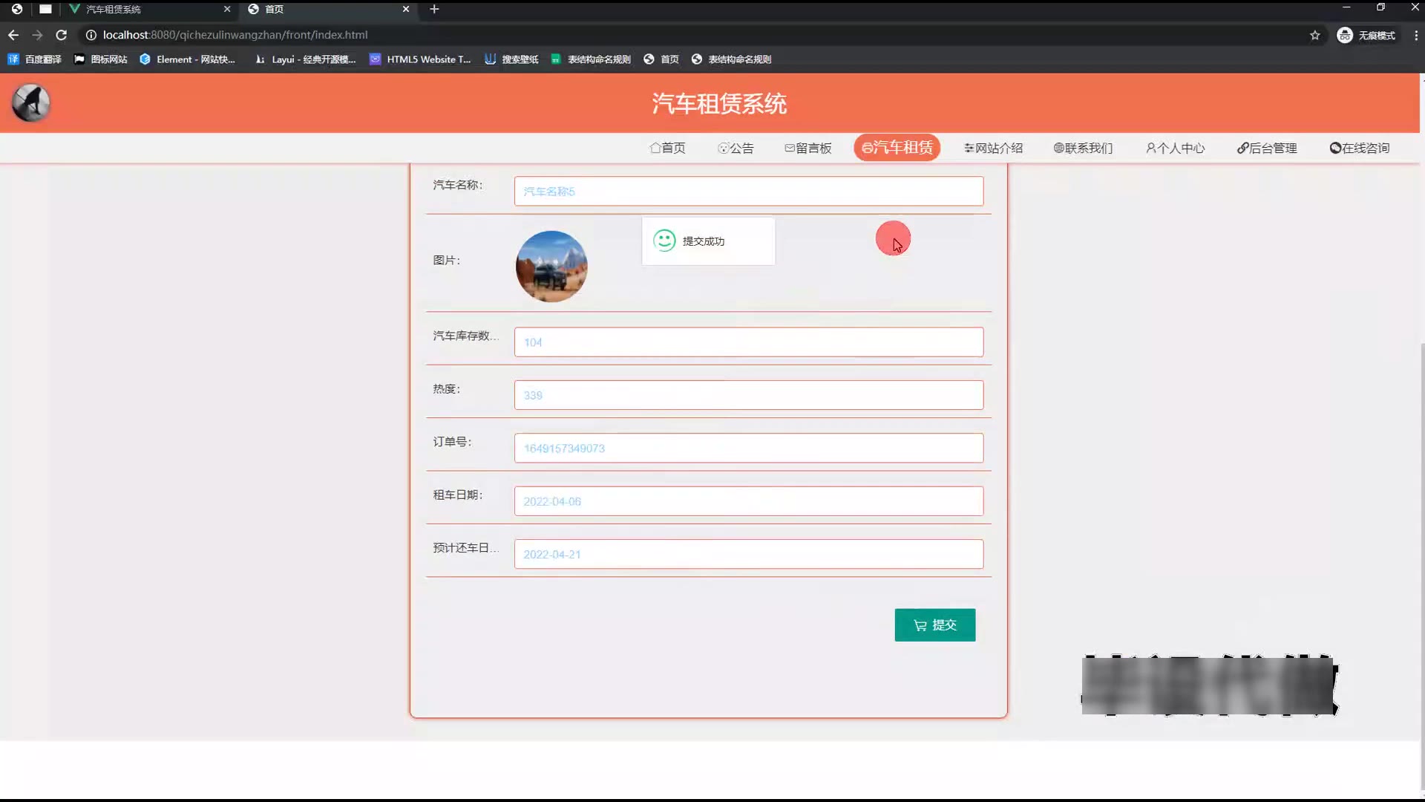Go to 首页 navigation item
1425x802 pixels.
tap(667, 148)
